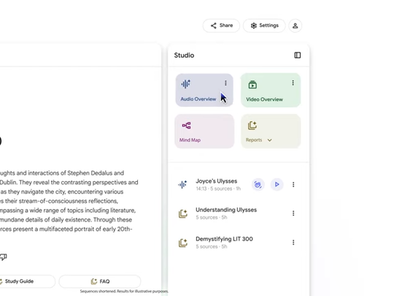Click the Share button
The image size is (394, 296).
click(221, 26)
